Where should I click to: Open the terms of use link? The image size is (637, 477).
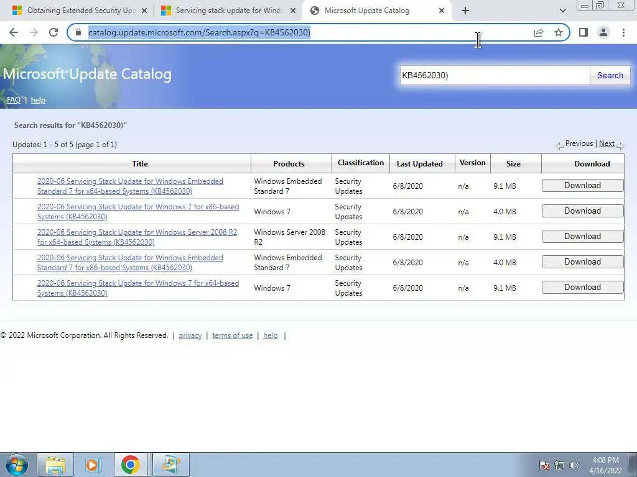(233, 335)
